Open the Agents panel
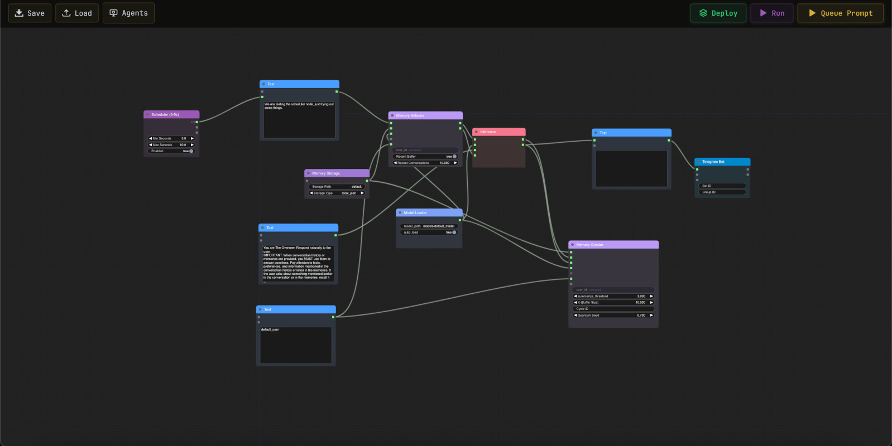The height and width of the screenshot is (446, 892). 128,13
